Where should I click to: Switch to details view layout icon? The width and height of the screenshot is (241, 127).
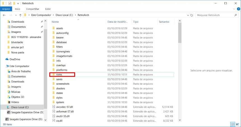233,124
